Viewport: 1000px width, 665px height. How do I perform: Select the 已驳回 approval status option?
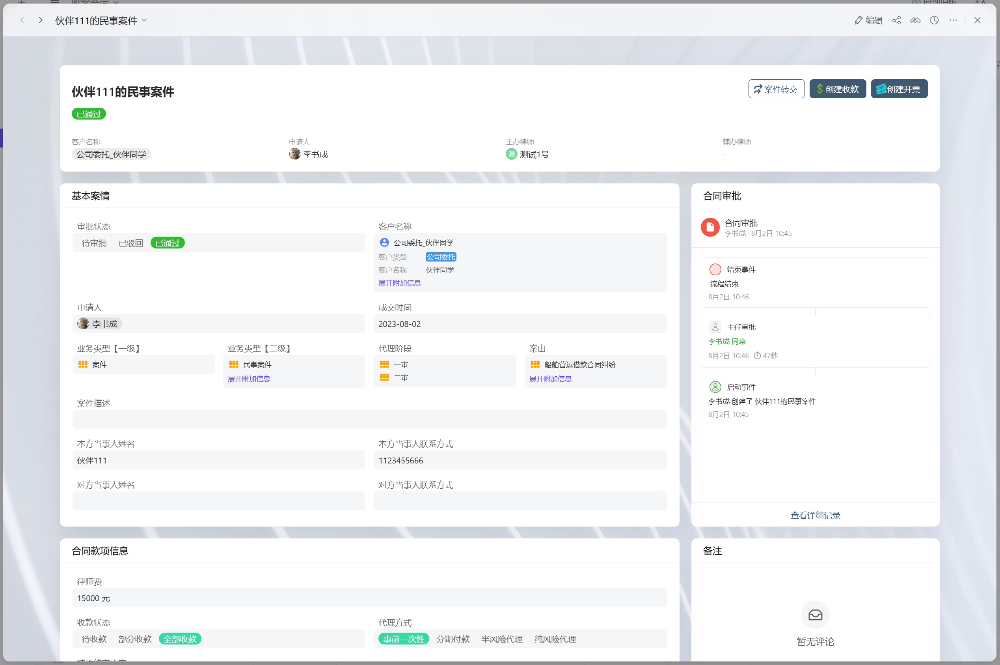130,243
